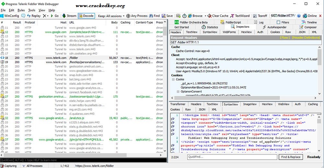Select the response Transformer tab
324x168 pixels.
178,104
